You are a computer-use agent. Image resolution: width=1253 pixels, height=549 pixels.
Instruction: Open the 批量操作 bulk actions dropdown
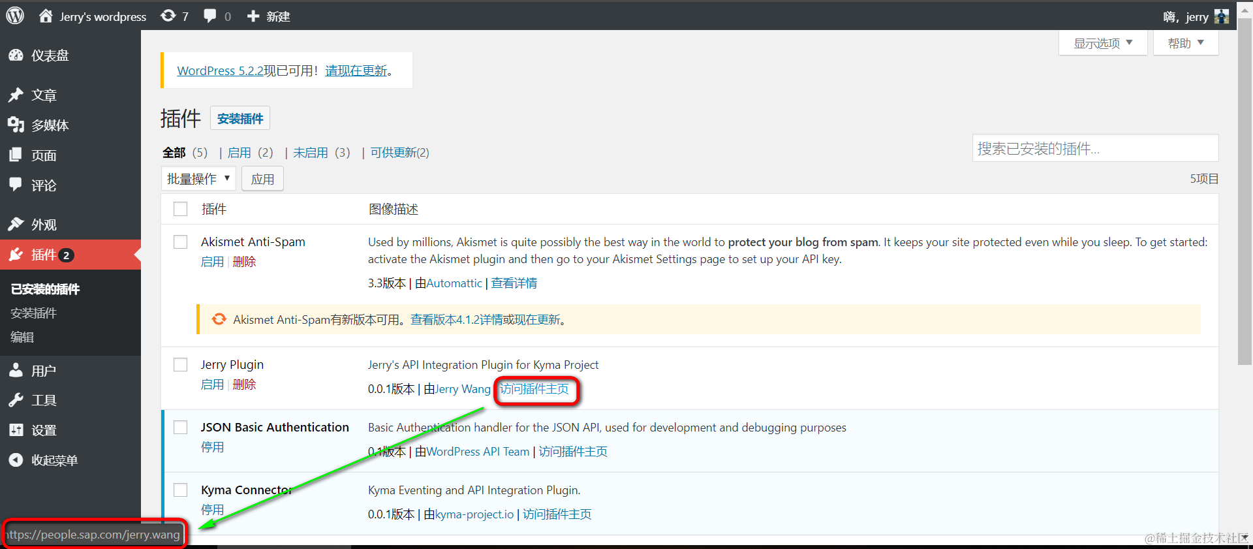click(198, 179)
